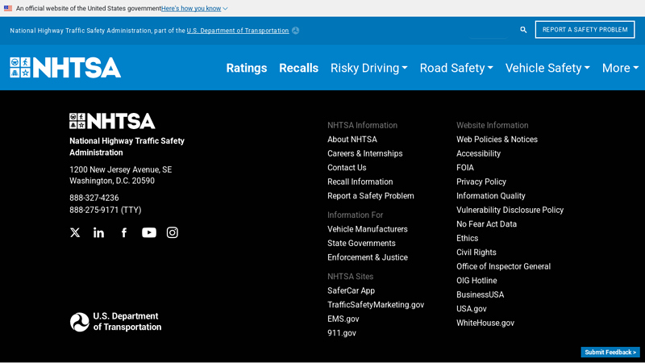Open the Contact Us link
The width and height of the screenshot is (645, 363).
click(347, 168)
